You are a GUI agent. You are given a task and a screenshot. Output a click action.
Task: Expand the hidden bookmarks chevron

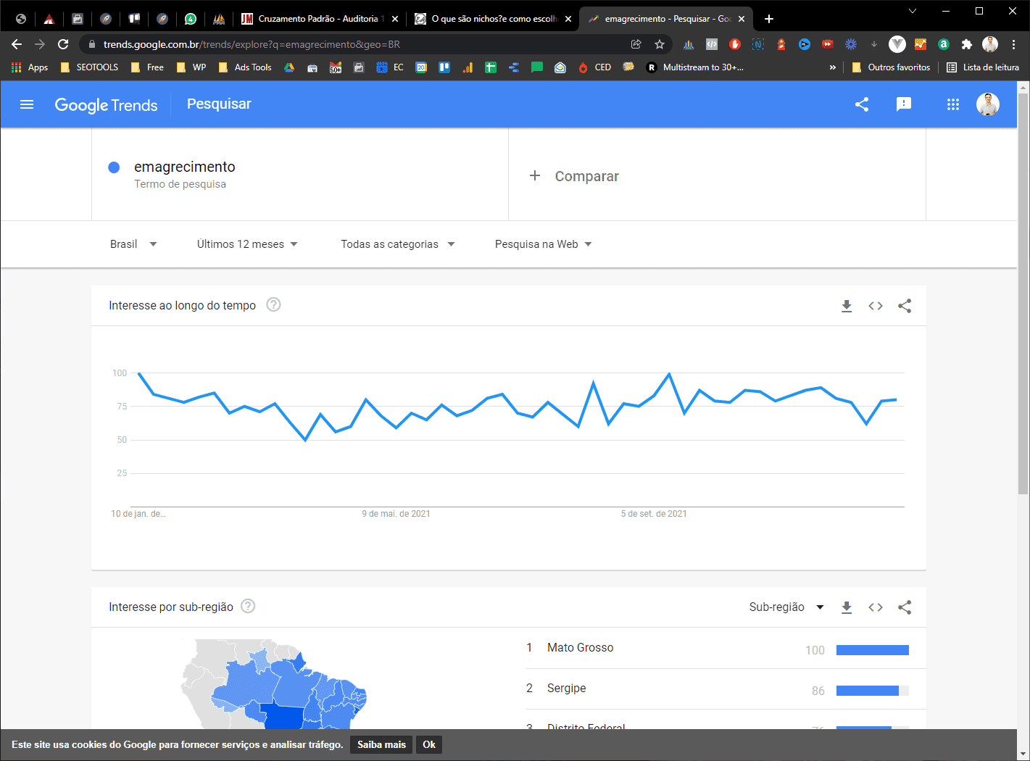tap(832, 67)
